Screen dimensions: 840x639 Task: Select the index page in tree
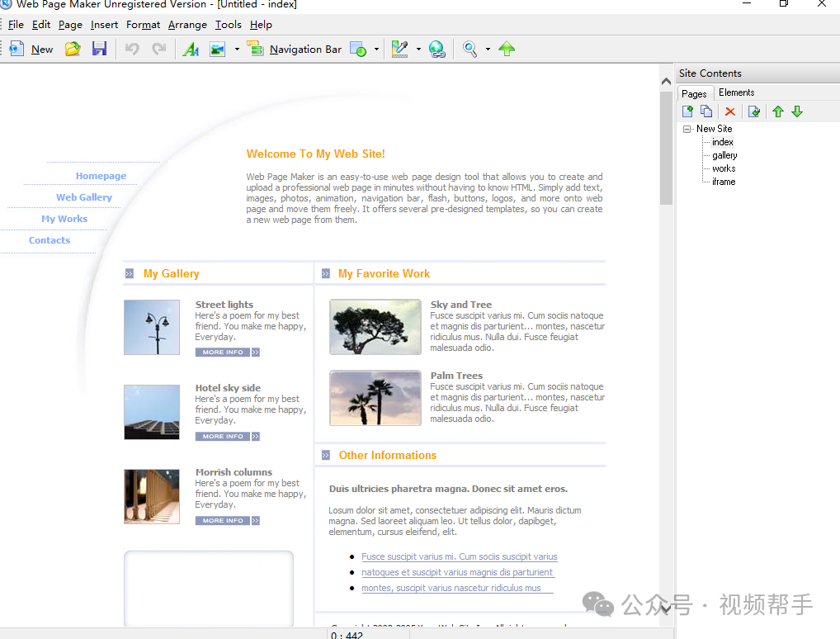pos(723,142)
